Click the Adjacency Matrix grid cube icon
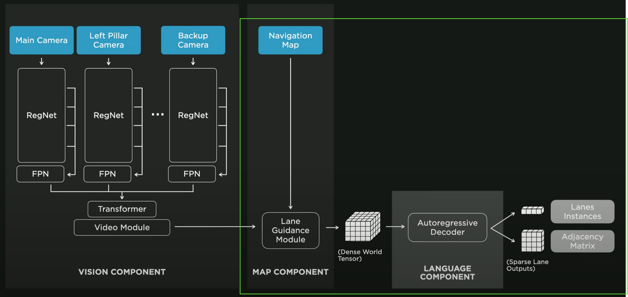The width and height of the screenshot is (628, 297). [532, 241]
